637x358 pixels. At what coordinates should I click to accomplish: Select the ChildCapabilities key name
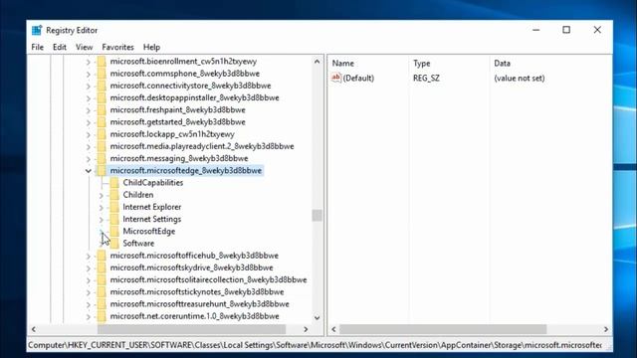(x=153, y=183)
